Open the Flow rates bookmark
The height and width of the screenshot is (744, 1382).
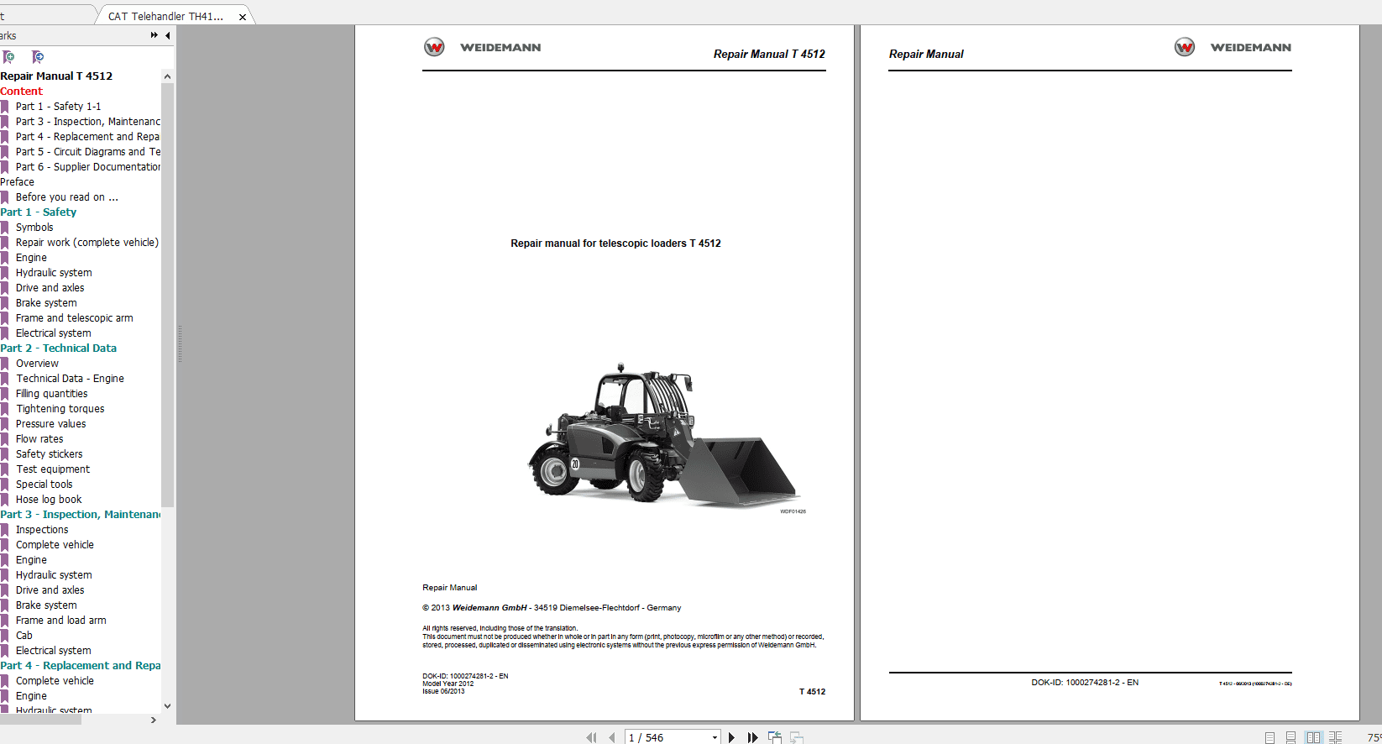[39, 438]
